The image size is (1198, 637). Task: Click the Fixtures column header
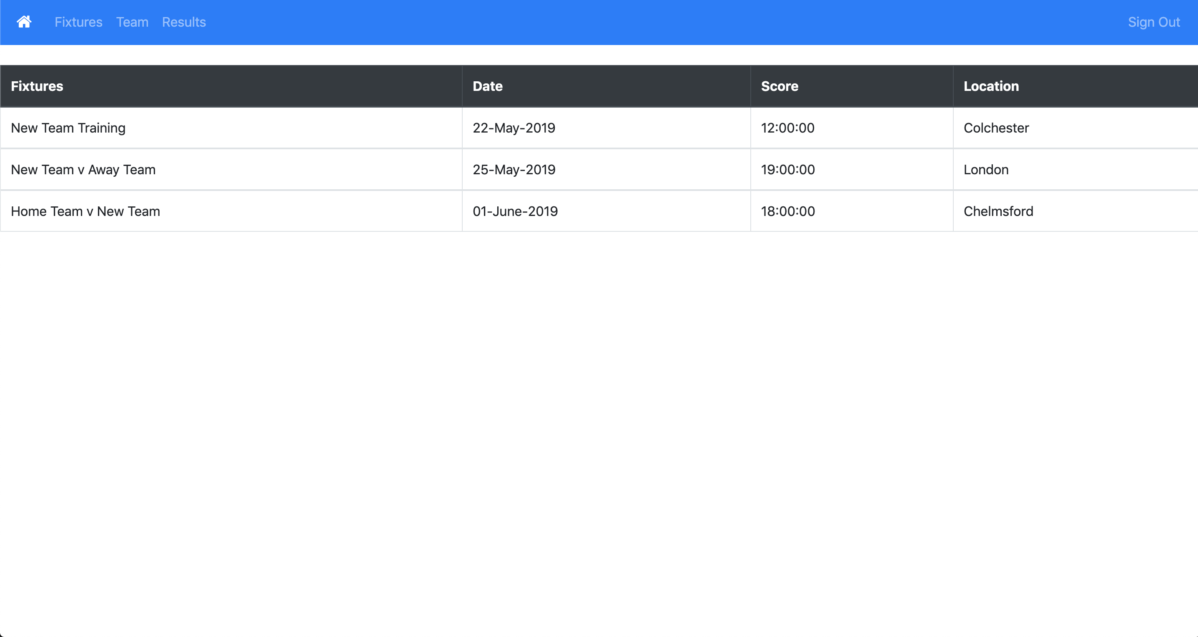pos(37,86)
